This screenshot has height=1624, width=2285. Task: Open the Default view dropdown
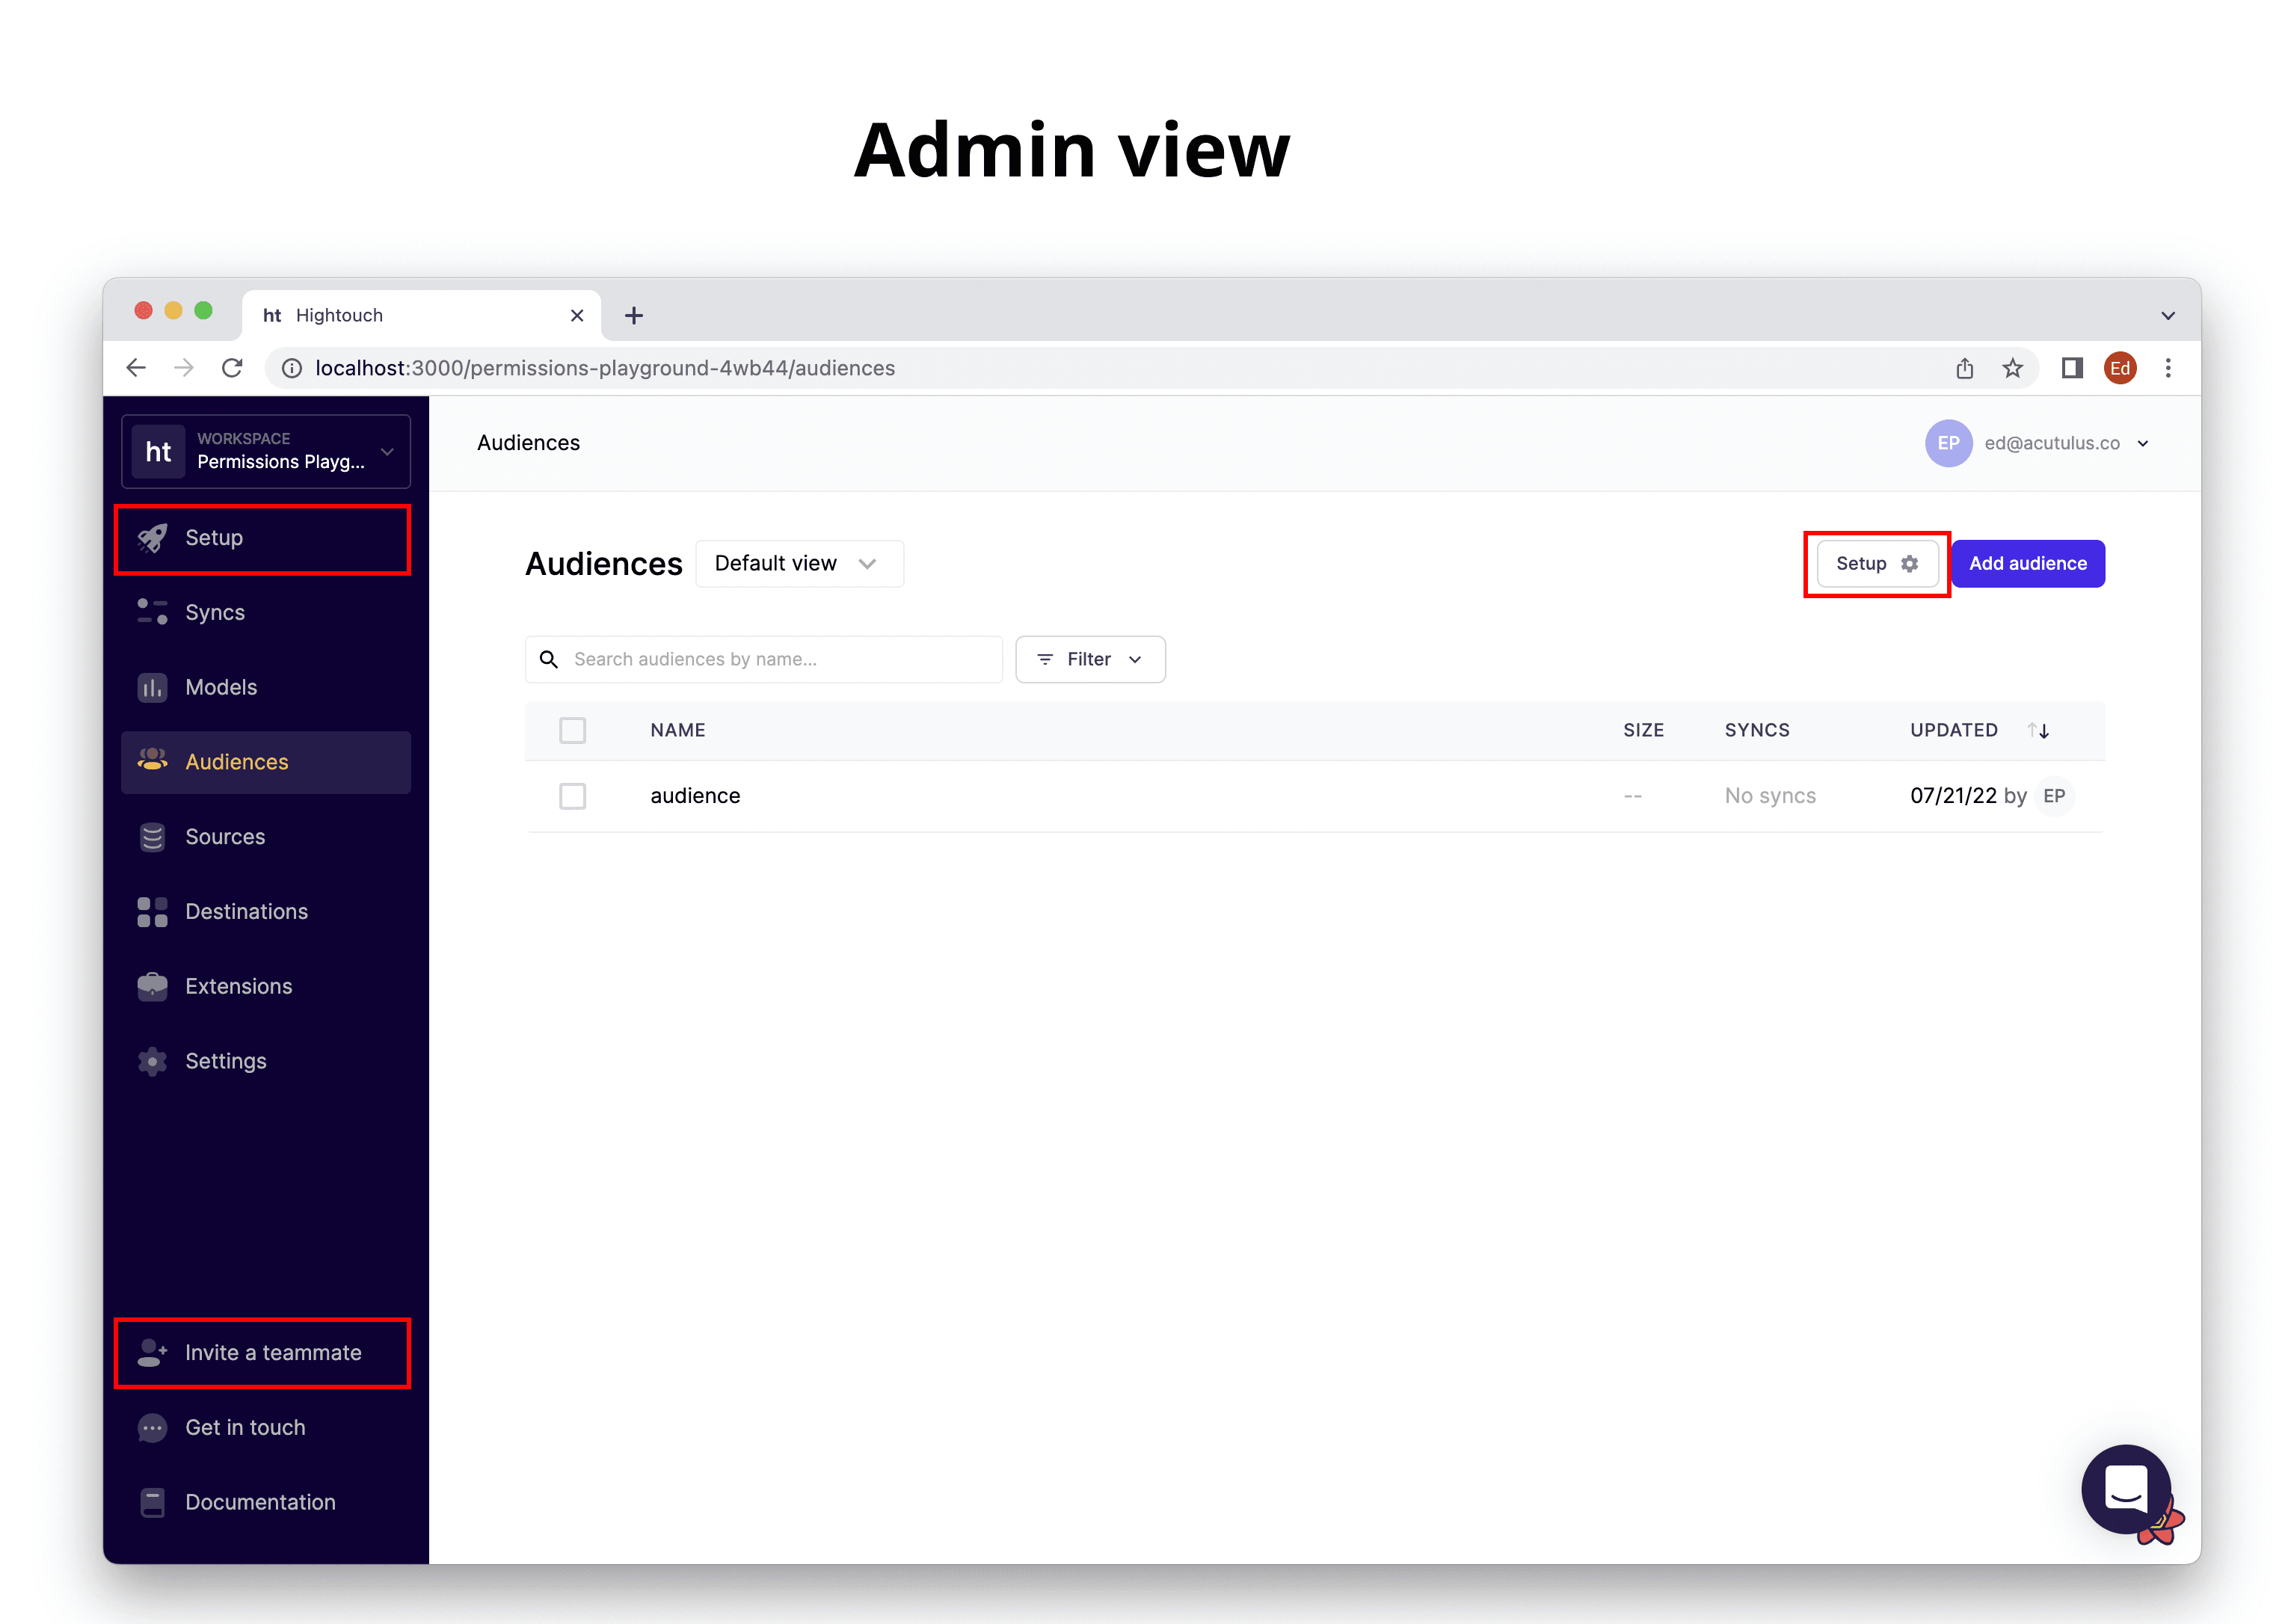tap(798, 563)
